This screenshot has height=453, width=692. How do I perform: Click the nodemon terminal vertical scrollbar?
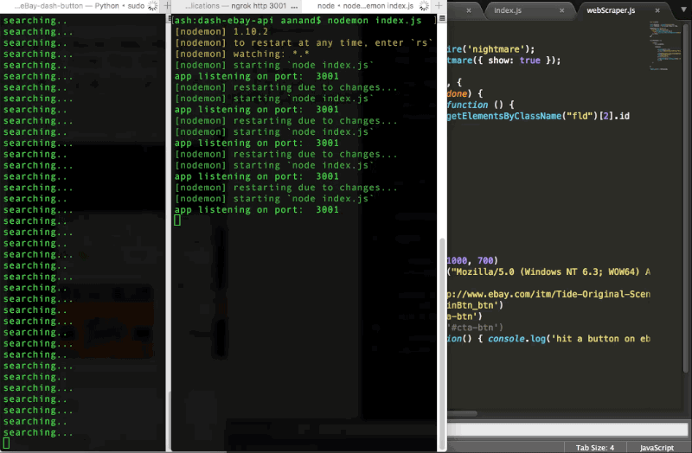[442, 344]
